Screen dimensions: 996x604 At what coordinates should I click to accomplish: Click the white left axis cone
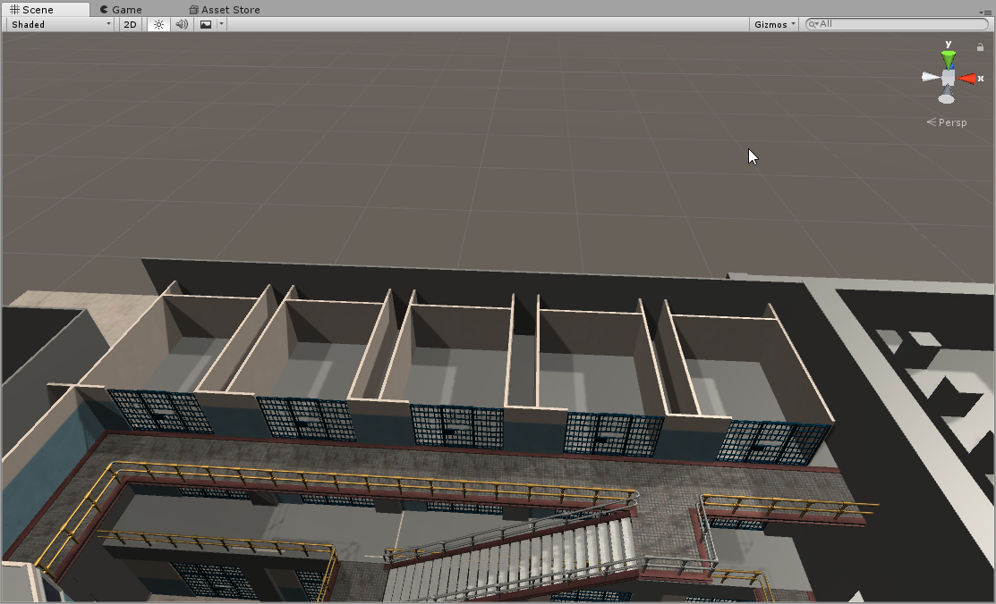pos(931,78)
